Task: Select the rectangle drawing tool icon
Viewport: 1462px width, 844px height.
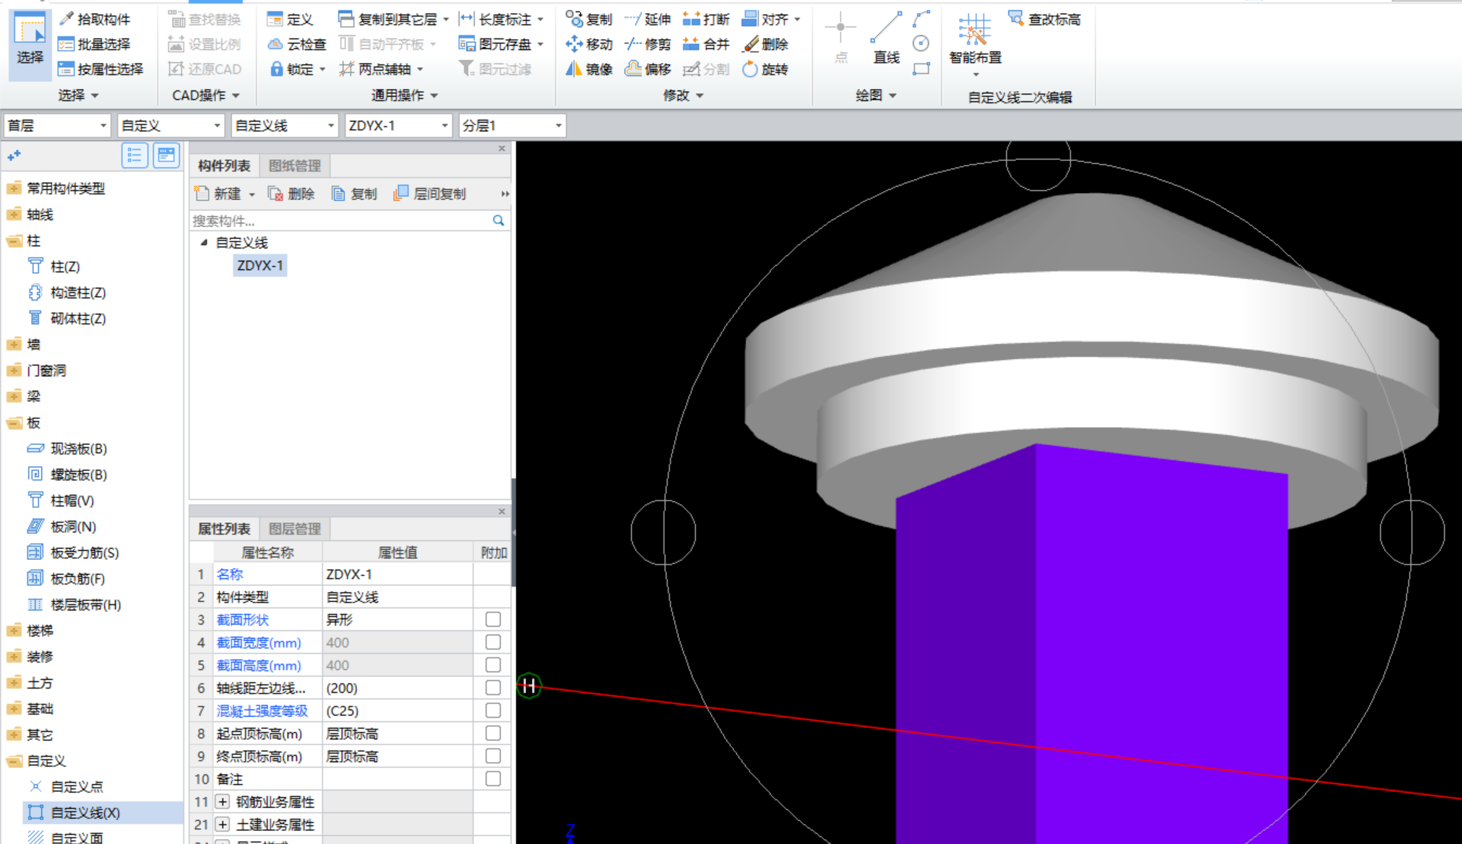Action: coord(921,69)
